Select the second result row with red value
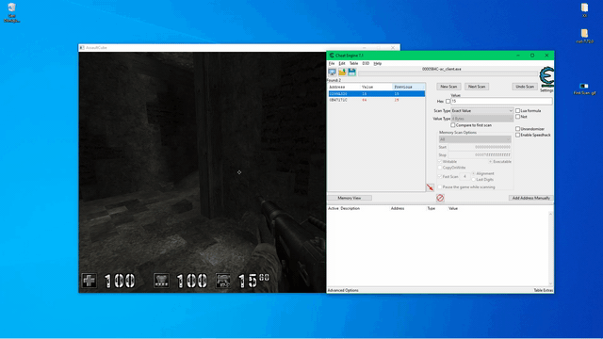Viewport: 603px width, 339px height. 377,100
